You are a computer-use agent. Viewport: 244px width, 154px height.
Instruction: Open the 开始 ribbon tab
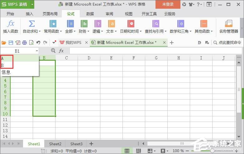10,14
